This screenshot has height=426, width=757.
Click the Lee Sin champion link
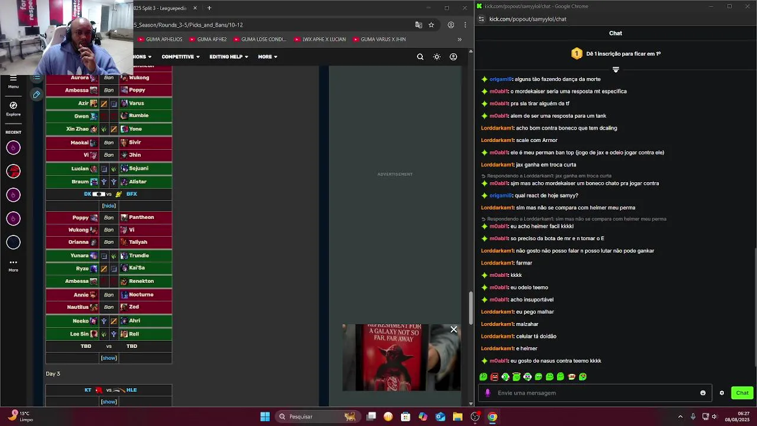[x=80, y=334]
